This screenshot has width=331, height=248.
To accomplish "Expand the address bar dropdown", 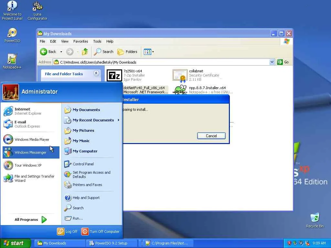I will (x=272, y=62).
